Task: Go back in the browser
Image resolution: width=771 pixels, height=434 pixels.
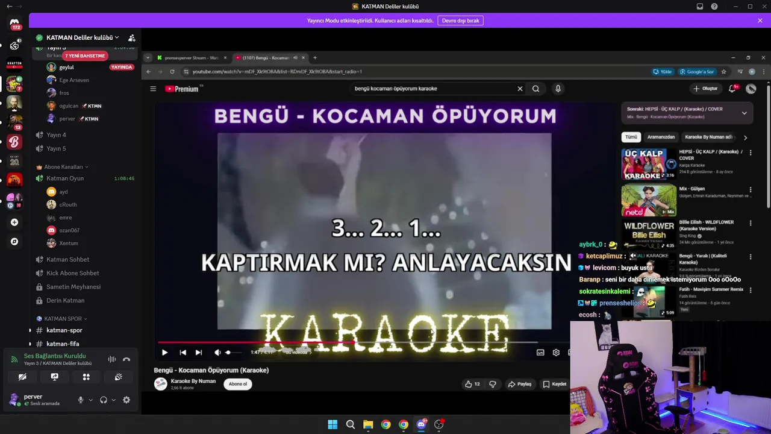Action: [x=149, y=72]
